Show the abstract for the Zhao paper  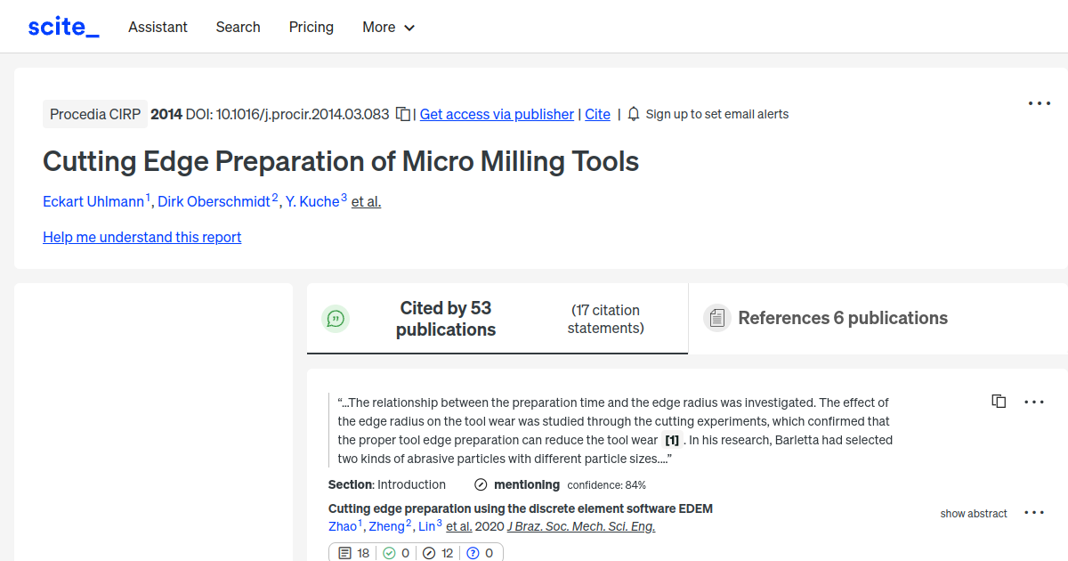[973, 514]
